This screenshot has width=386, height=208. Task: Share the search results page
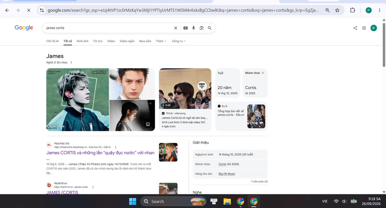coord(355,28)
